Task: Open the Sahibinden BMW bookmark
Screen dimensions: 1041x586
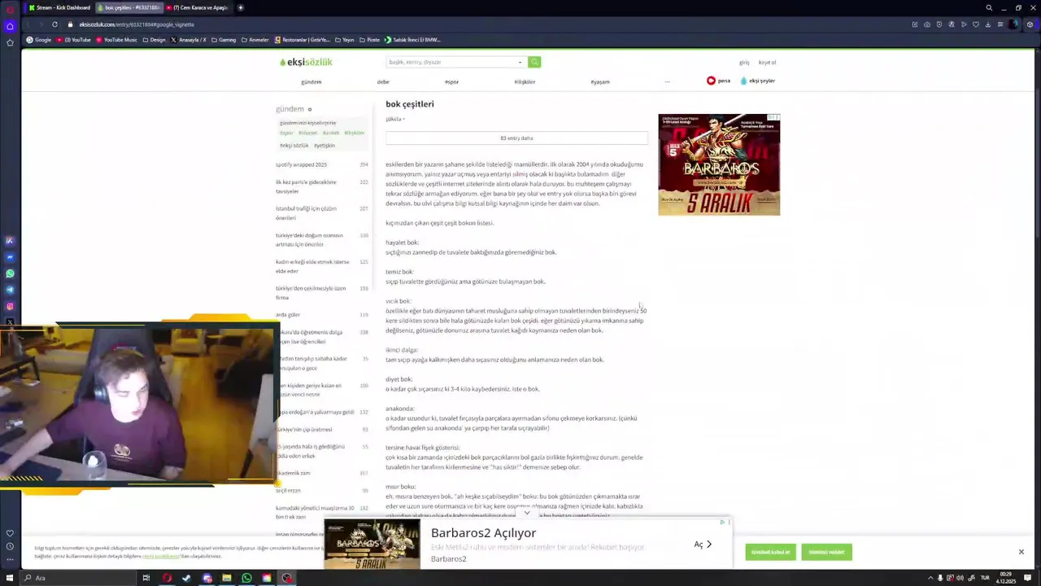Action: click(413, 40)
